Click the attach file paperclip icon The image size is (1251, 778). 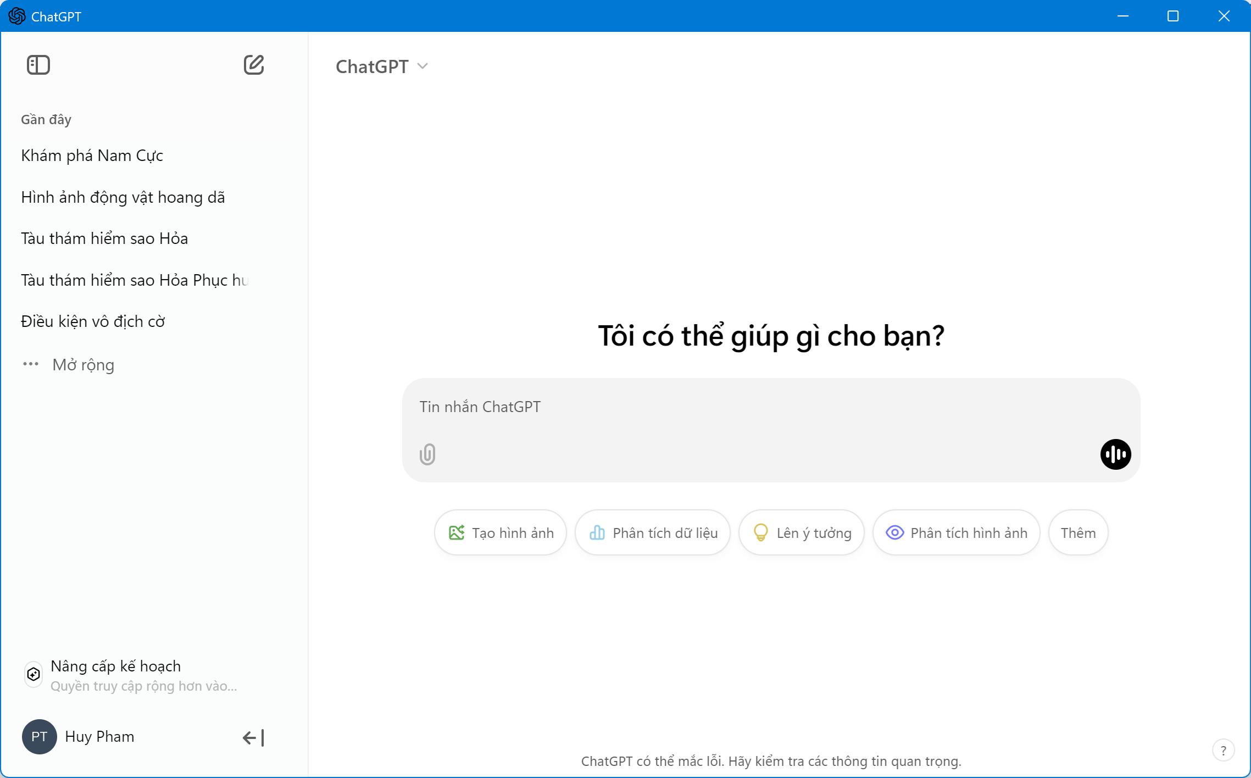pyautogui.click(x=427, y=454)
